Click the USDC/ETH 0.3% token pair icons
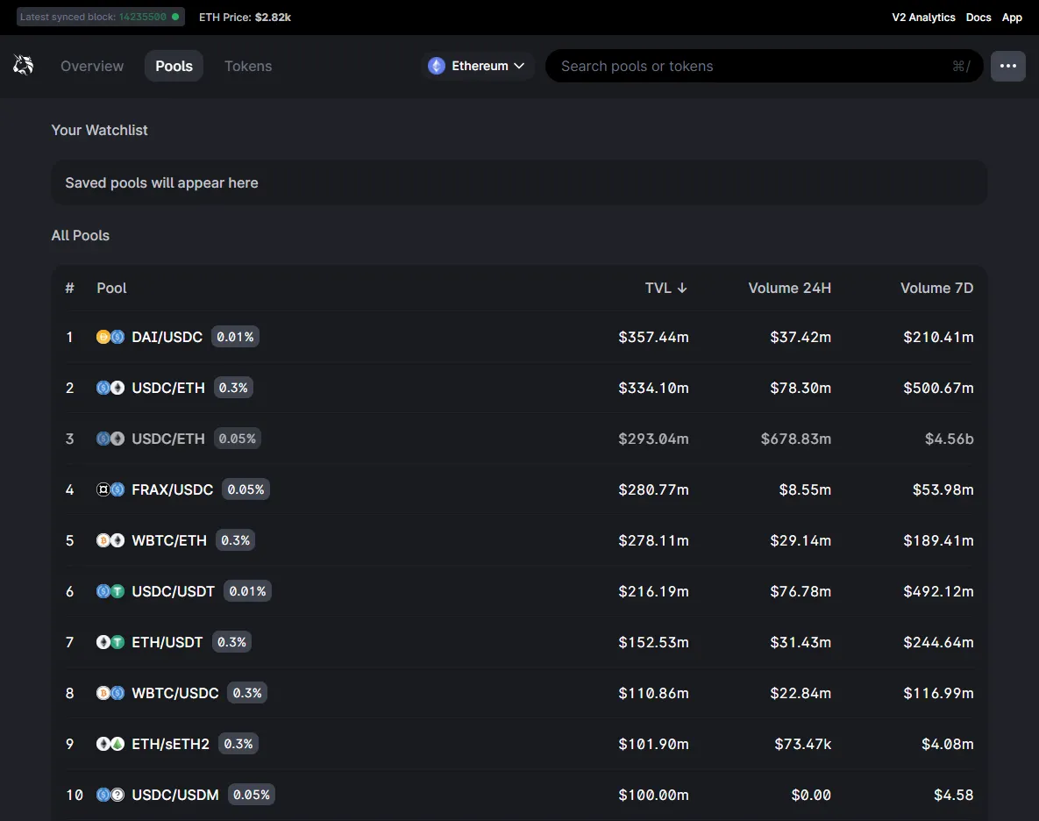The width and height of the screenshot is (1039, 821). click(x=110, y=388)
